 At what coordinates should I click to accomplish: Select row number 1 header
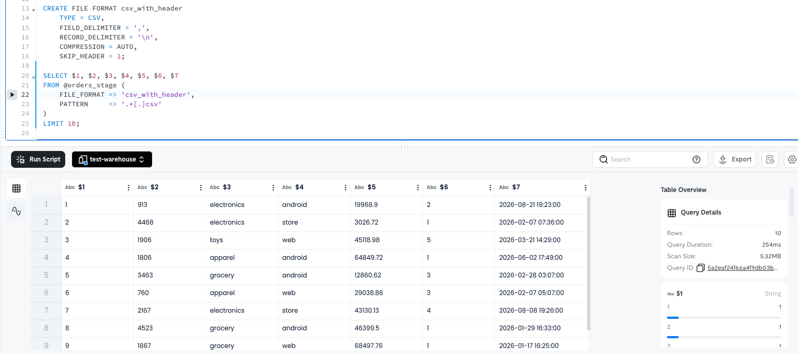click(46, 205)
